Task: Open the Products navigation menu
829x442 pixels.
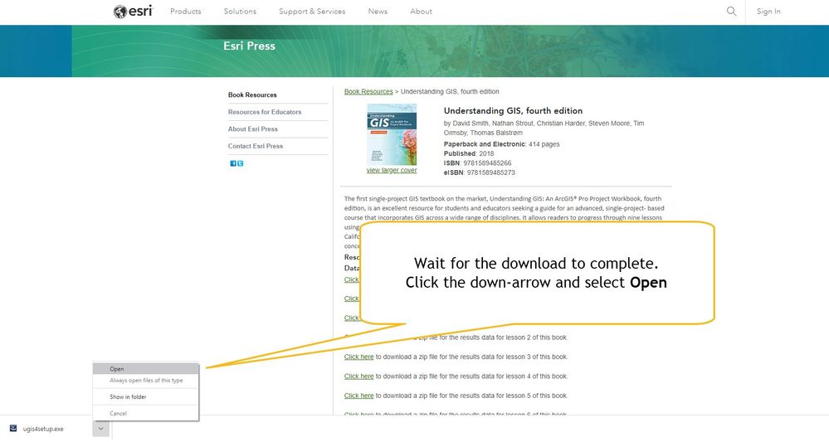Action: pyautogui.click(x=186, y=11)
